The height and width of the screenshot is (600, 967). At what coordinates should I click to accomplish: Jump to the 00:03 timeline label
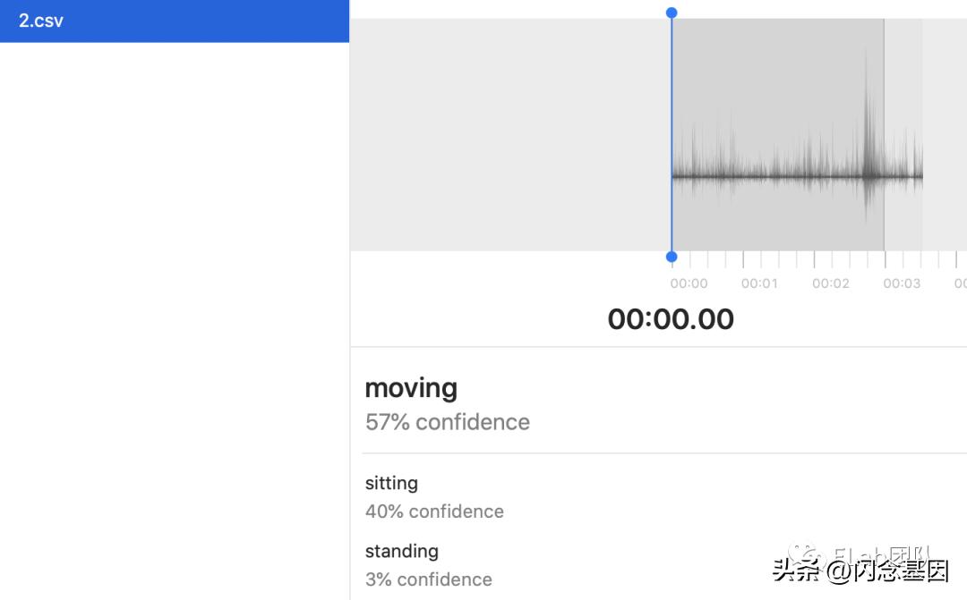click(902, 283)
